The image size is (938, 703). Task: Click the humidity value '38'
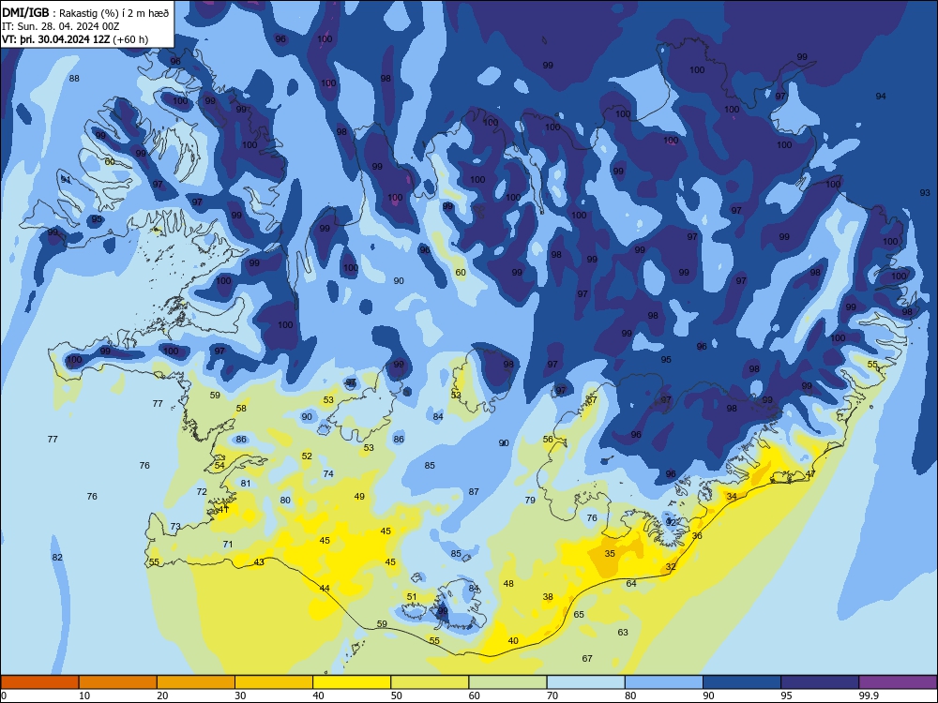(x=548, y=596)
